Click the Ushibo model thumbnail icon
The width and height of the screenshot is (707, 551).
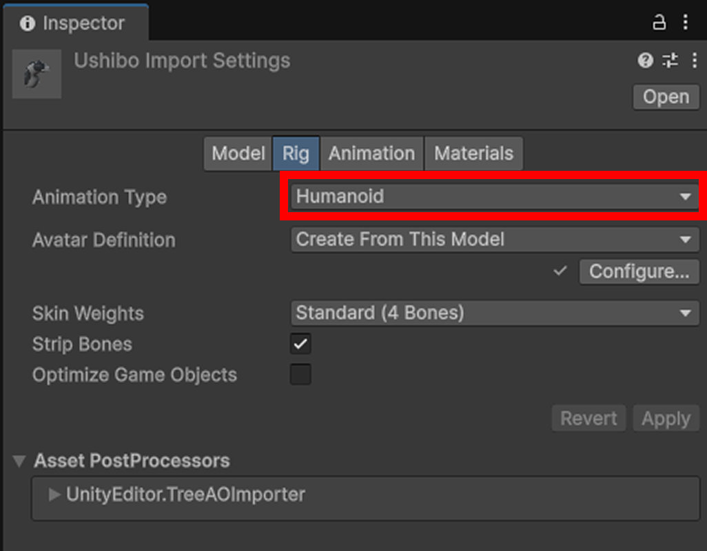37,74
